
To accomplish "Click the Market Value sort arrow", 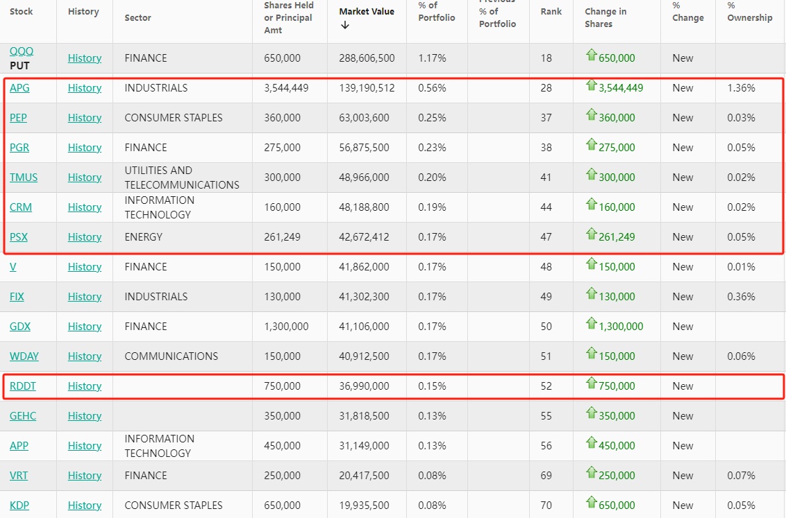I will pyautogui.click(x=345, y=26).
